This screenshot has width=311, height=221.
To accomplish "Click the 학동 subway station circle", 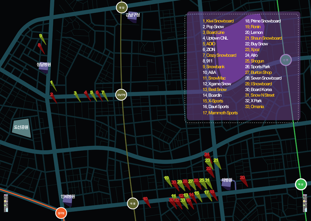I will [133, 203].
